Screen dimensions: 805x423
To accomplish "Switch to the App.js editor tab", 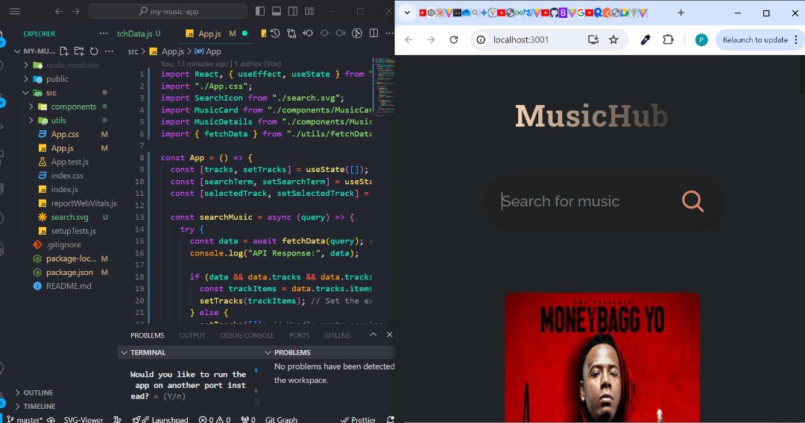I will [x=209, y=34].
